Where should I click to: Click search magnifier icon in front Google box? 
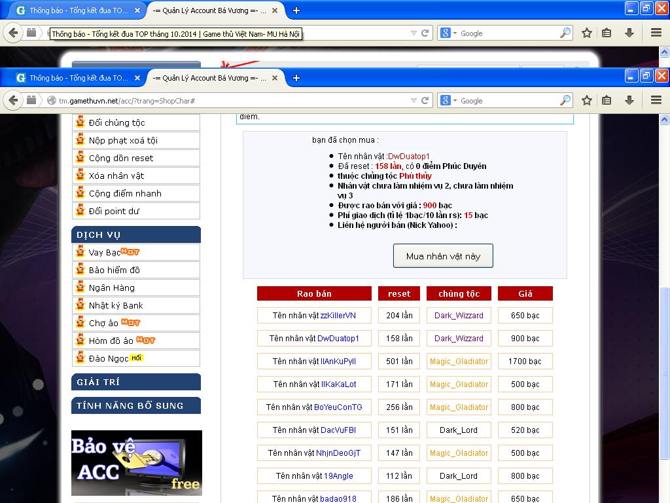tap(565, 100)
